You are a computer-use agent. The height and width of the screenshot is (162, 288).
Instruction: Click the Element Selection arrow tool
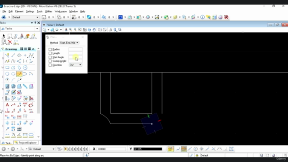4,36
